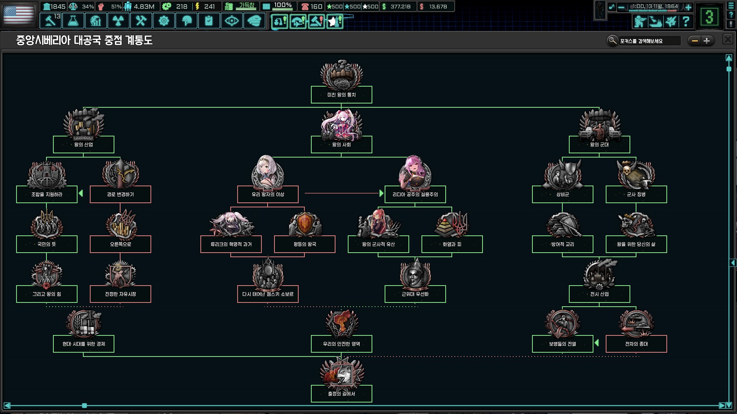Viewport: 737px width, 414px height.
Task: Toggle the music player note icon
Action: [611, 7]
